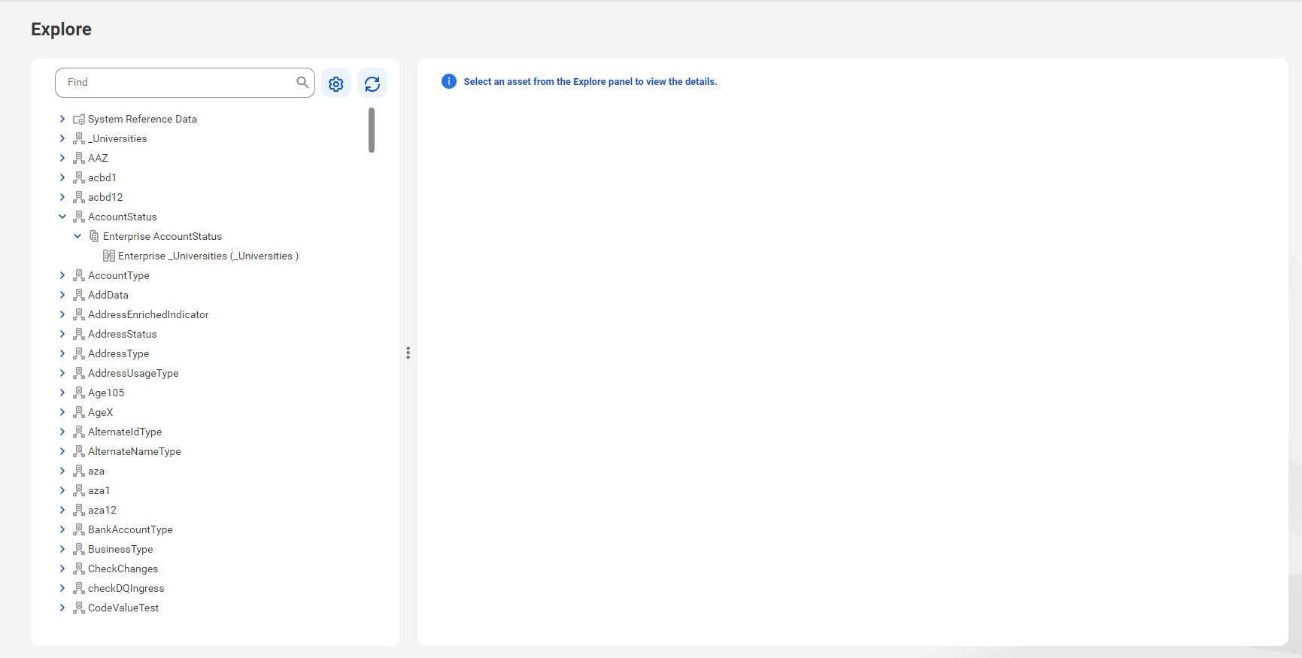Click the AddressEnrichedIndicator data set icon

[x=79, y=314]
